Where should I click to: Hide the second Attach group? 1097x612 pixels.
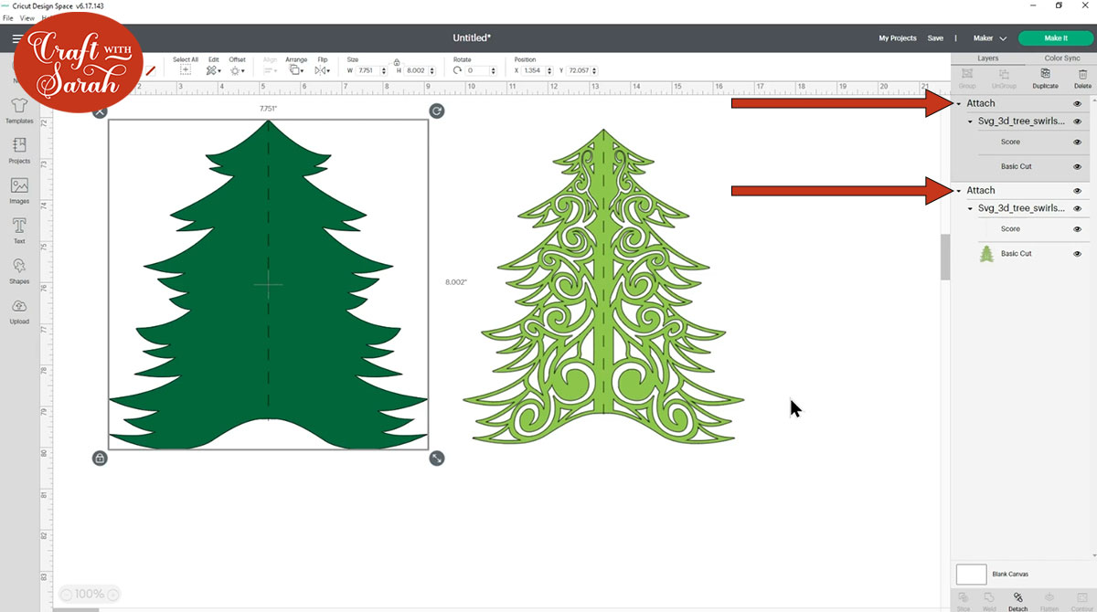pyautogui.click(x=1078, y=191)
